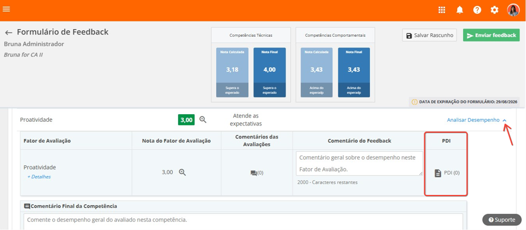The width and height of the screenshot is (526, 230).
Task: Expand + Detalhes under Proatividade
Action: 39,177
